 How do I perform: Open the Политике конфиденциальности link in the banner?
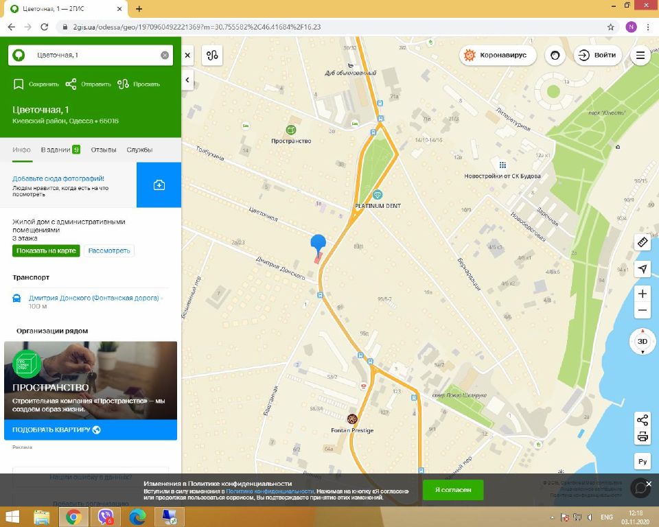point(270,491)
